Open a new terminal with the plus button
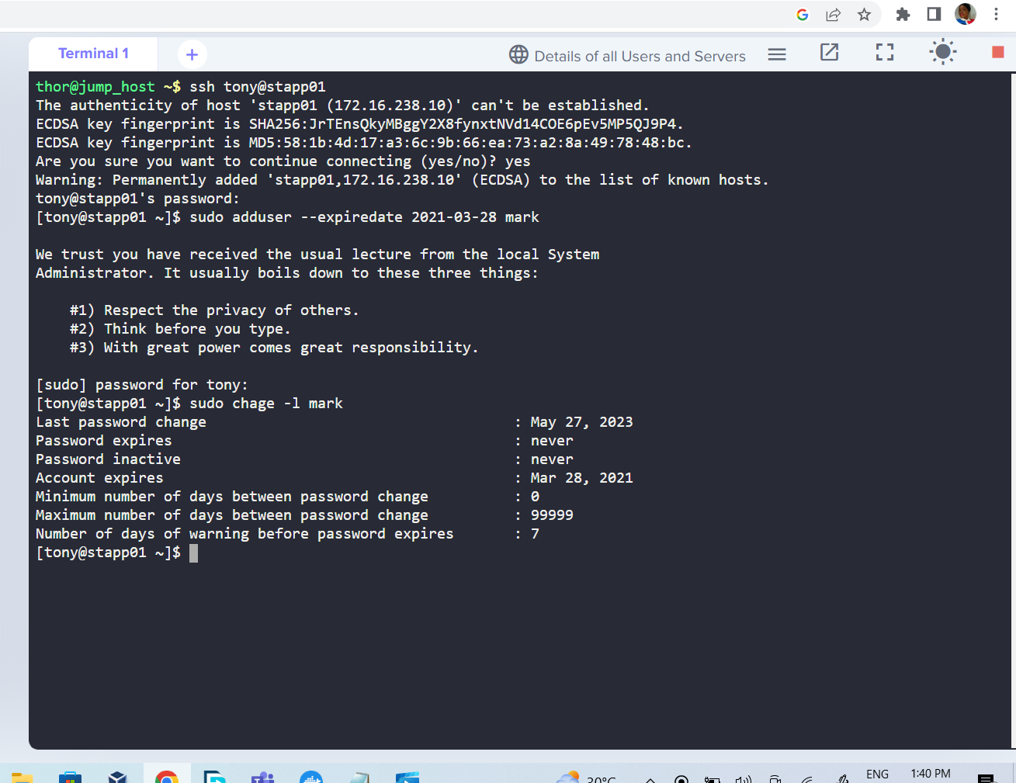This screenshot has height=783, width=1016. pyautogui.click(x=191, y=54)
